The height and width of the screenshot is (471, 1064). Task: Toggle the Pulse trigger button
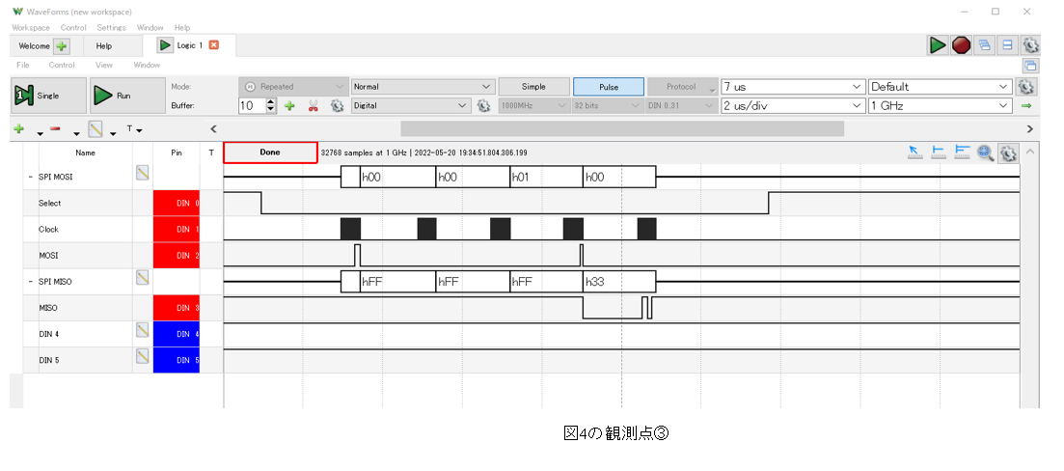pos(609,86)
